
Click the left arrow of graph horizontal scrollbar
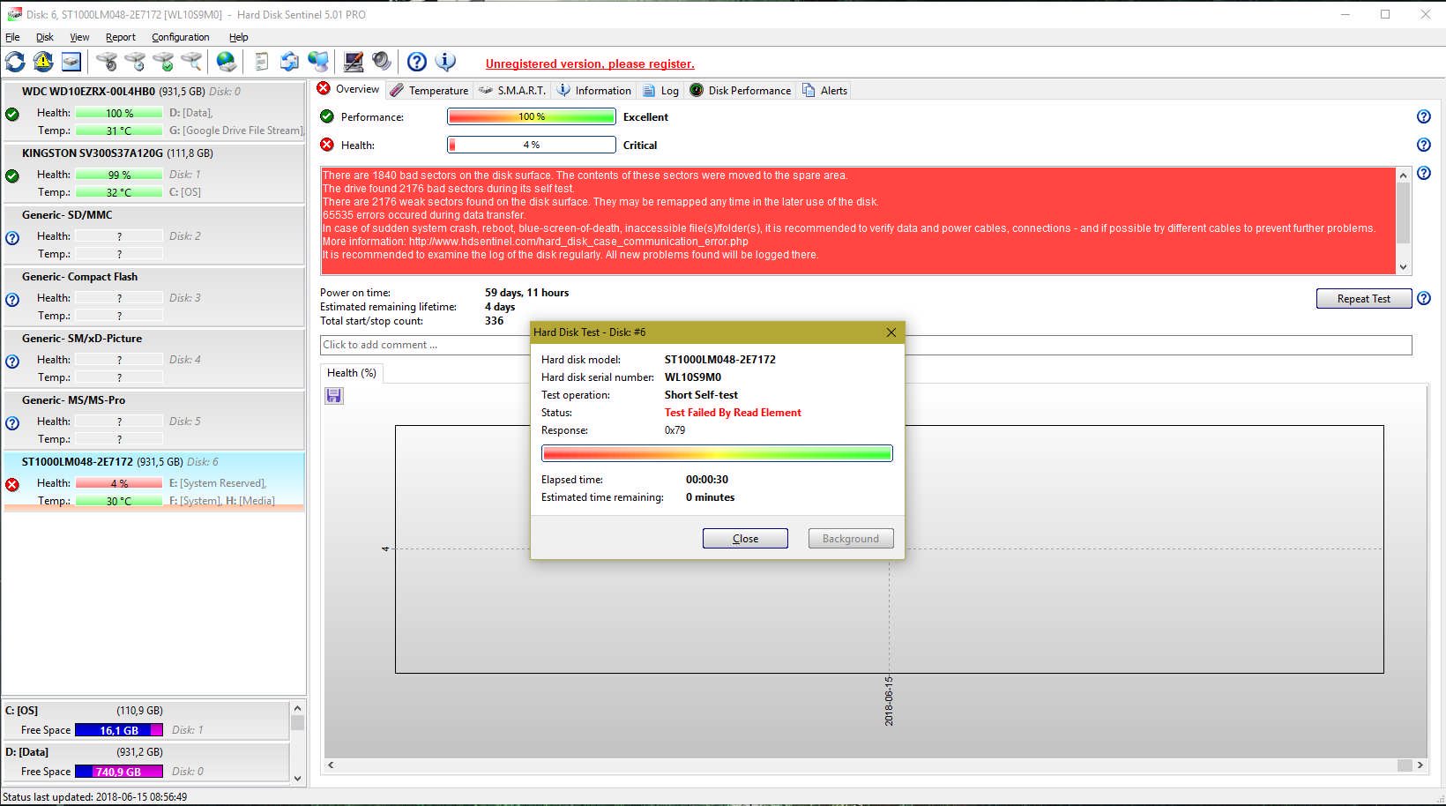click(x=331, y=765)
